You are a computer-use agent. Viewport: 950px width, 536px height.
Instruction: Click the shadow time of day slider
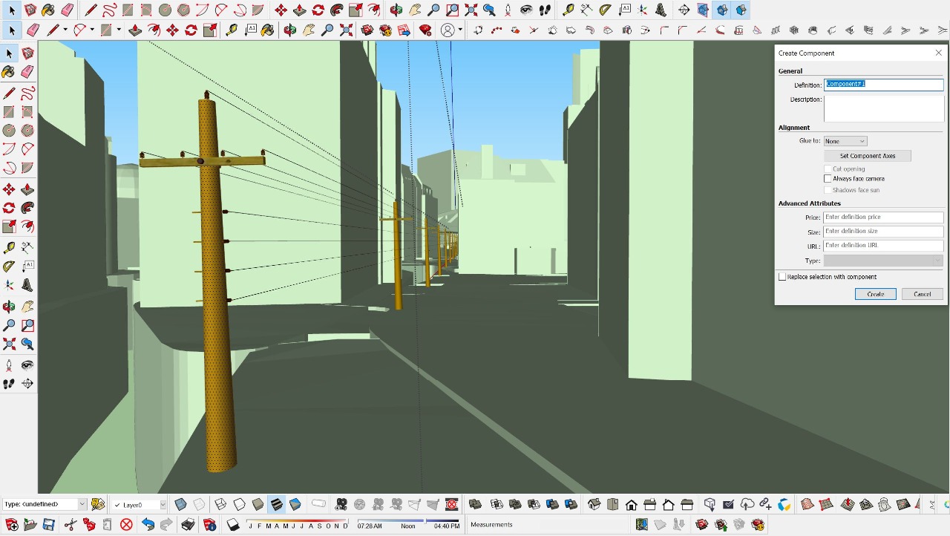point(408,521)
